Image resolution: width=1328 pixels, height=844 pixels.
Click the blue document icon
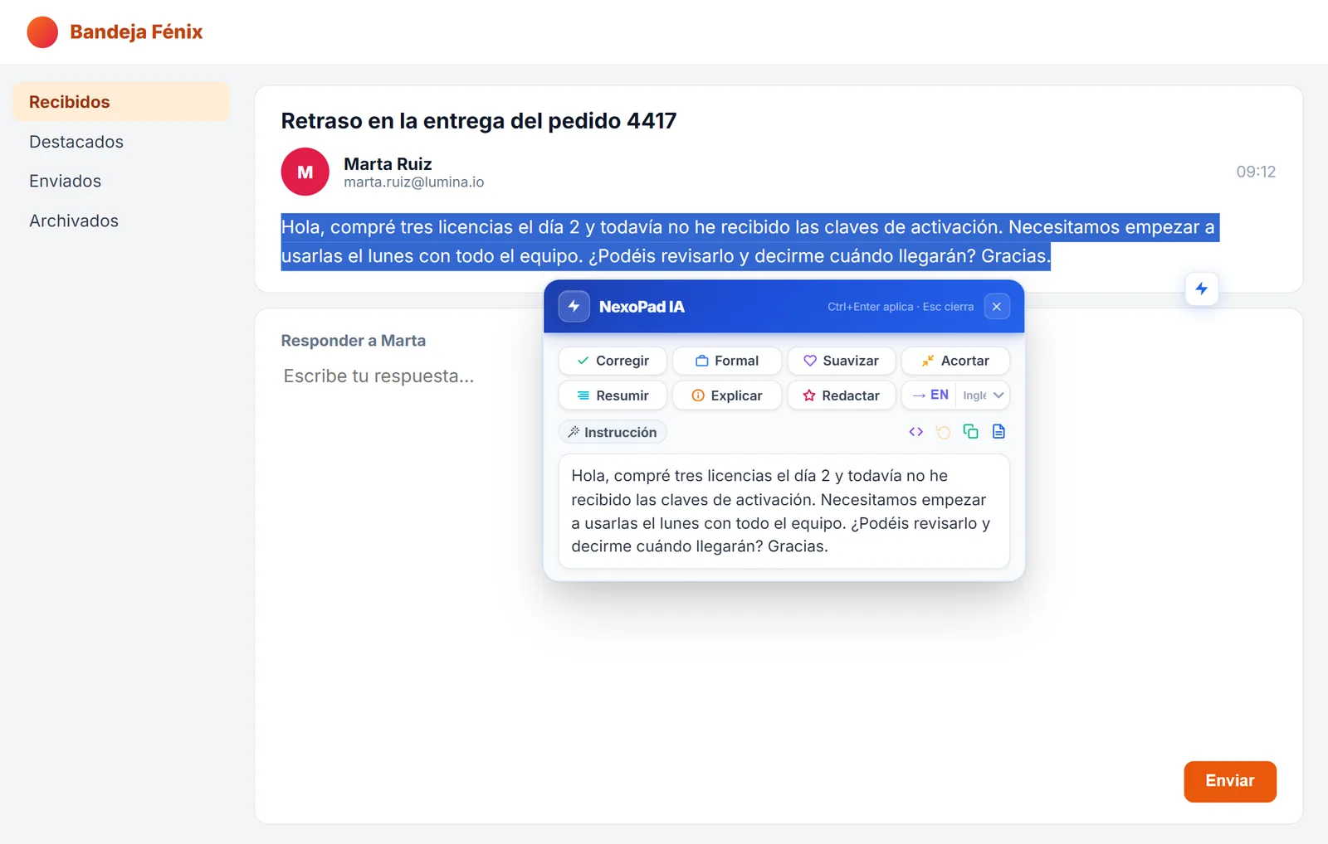pyautogui.click(x=998, y=432)
